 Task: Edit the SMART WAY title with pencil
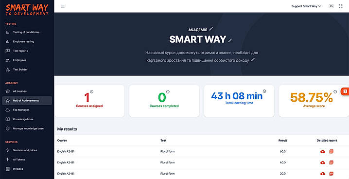click(x=230, y=40)
